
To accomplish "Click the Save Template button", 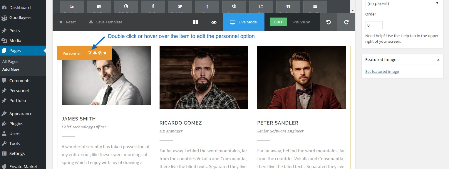I will [x=106, y=22].
